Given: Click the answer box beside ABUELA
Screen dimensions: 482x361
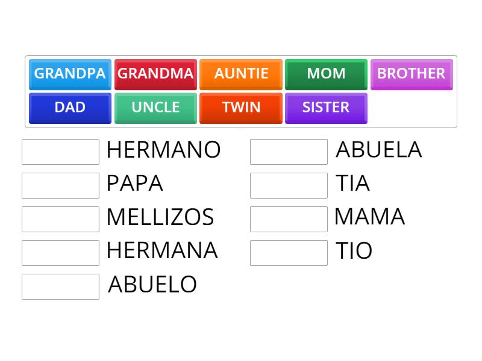Looking at the screenshot, I should [289, 152].
